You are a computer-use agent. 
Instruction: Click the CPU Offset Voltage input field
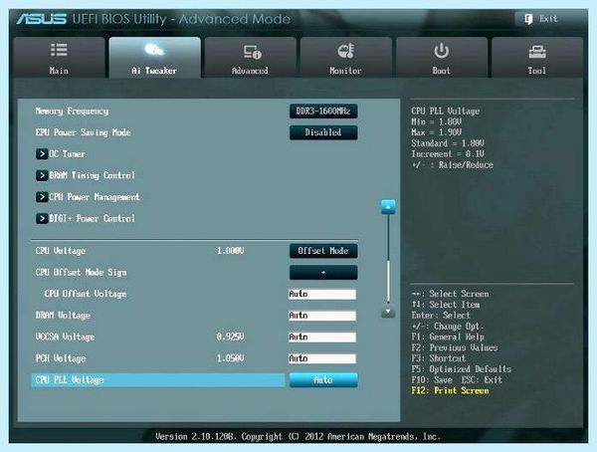coord(322,294)
